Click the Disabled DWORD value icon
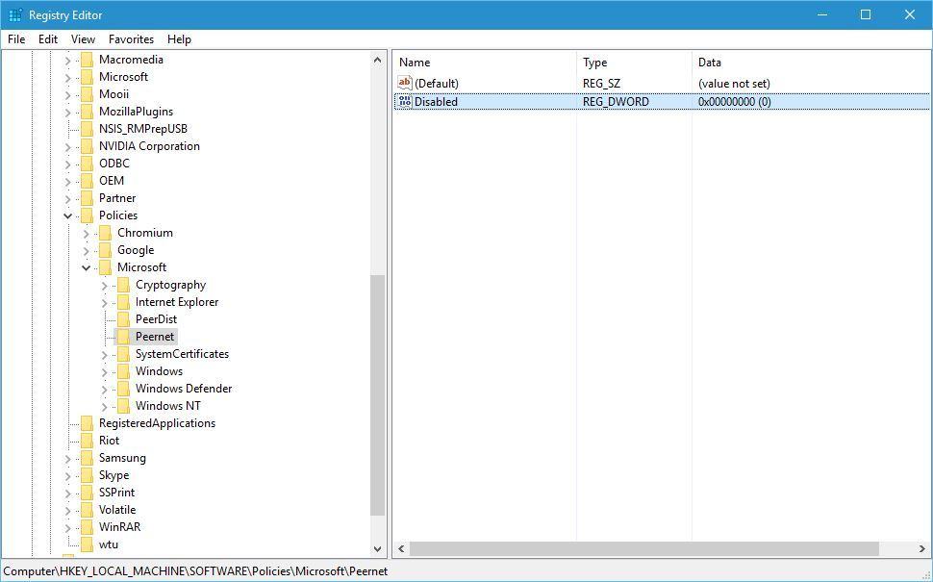933x582 pixels. [x=405, y=102]
